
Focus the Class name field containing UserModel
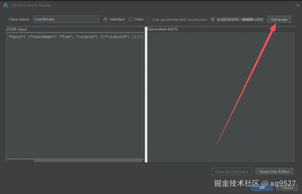click(66, 19)
